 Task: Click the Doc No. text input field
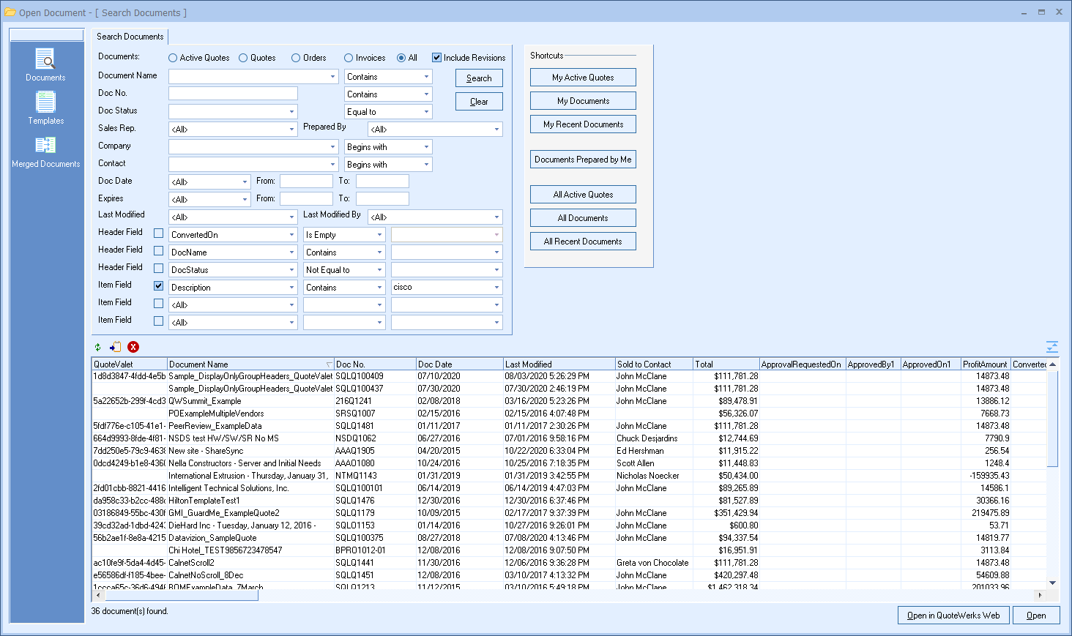coord(233,94)
